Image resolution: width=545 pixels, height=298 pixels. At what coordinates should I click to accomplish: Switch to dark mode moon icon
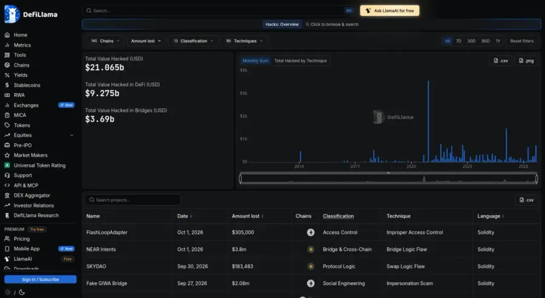click(x=22, y=292)
